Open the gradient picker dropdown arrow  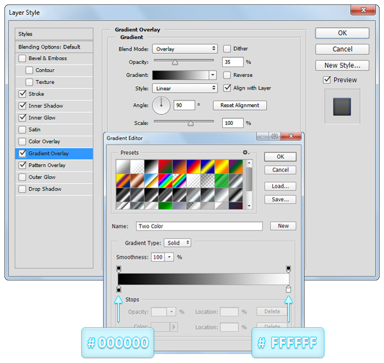coord(213,75)
